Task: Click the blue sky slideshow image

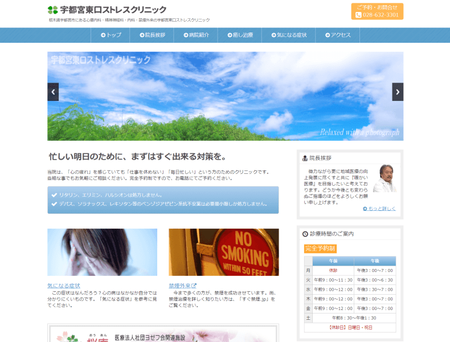Action: [226, 96]
